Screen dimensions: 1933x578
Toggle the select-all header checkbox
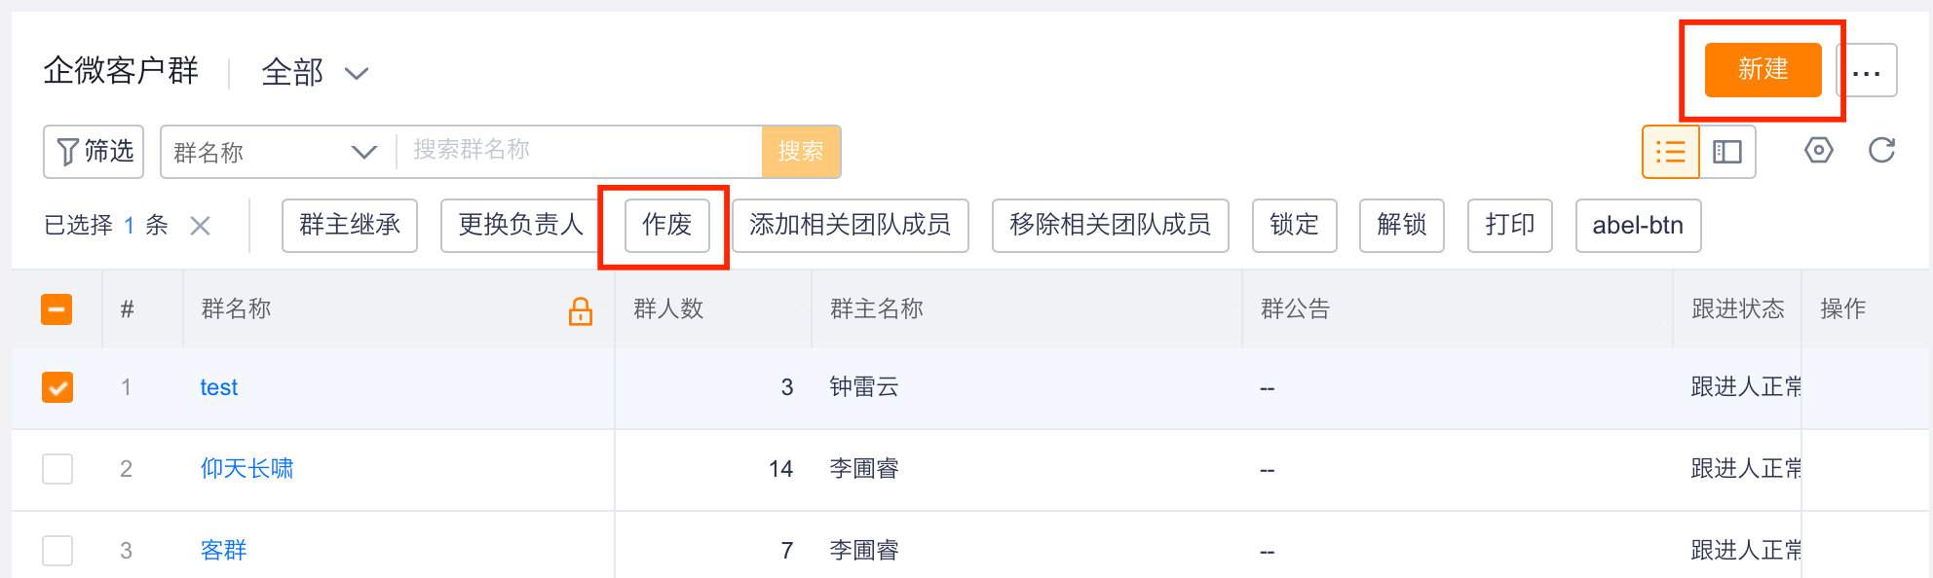click(57, 309)
